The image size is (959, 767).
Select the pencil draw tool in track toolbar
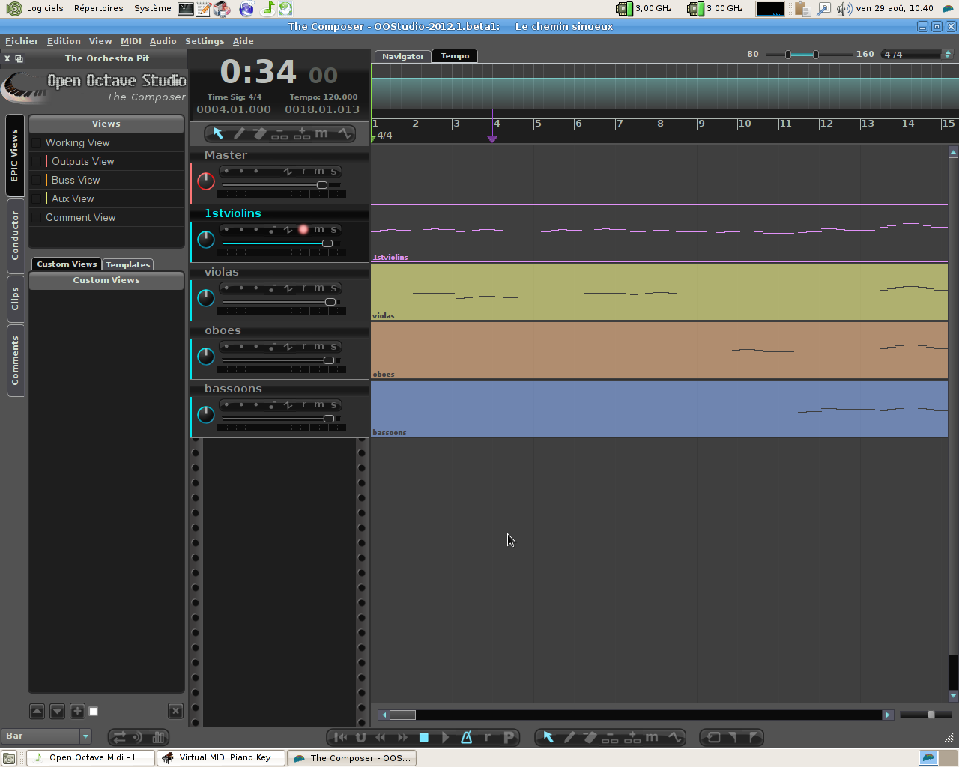click(x=239, y=133)
